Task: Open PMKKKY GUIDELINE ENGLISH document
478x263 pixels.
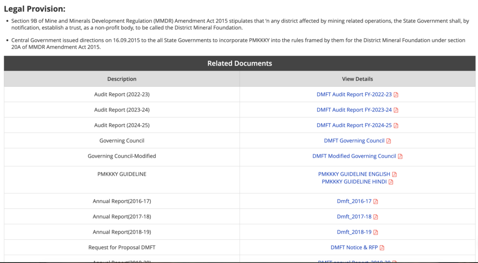Action: click(354, 174)
